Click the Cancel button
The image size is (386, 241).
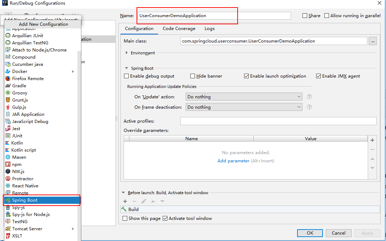[x=338, y=233]
